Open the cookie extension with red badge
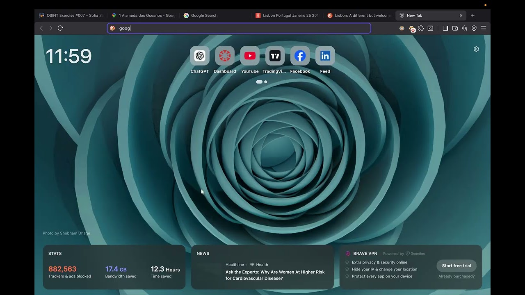This screenshot has width=525, height=295. click(412, 29)
